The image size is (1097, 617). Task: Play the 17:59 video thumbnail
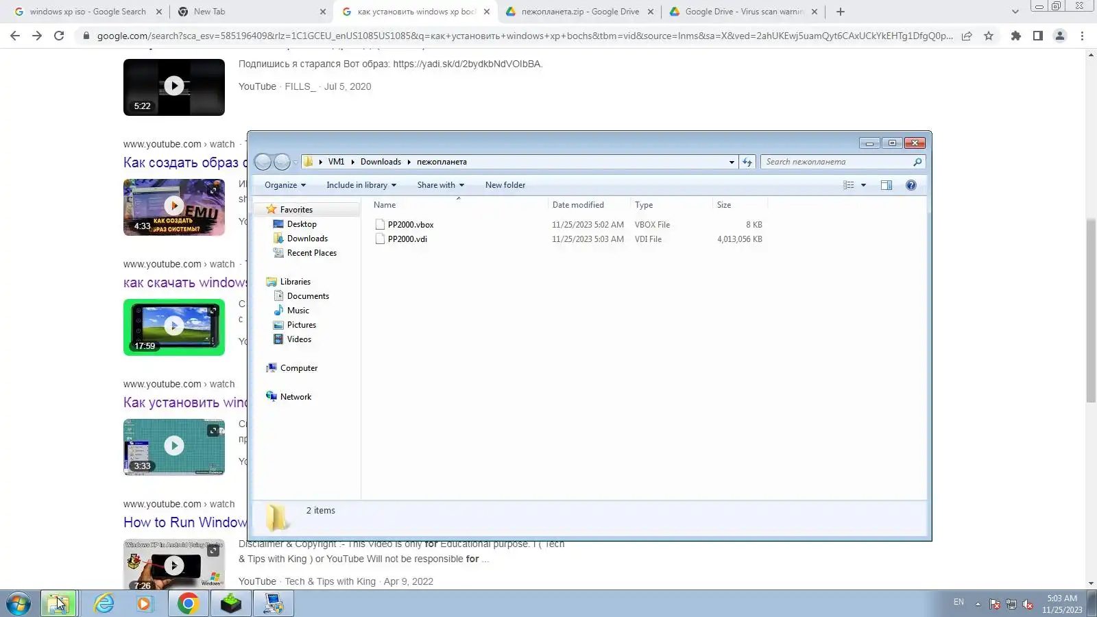174,327
